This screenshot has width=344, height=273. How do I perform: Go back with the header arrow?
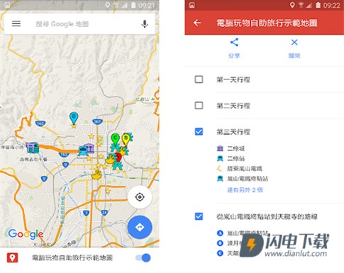pos(197,23)
